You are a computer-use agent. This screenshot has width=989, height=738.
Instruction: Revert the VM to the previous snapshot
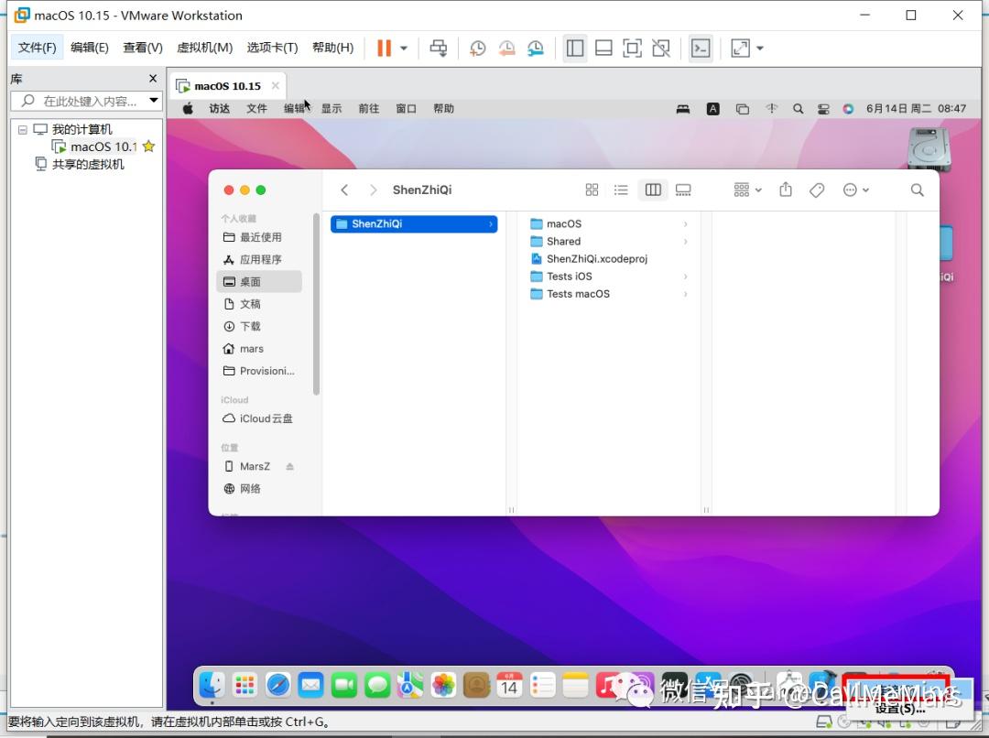[x=506, y=48]
